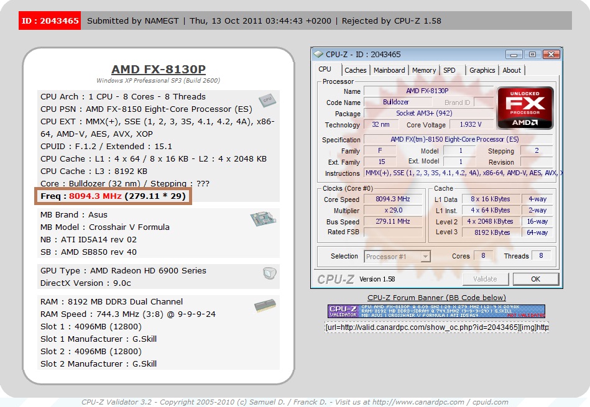Switch to the CPU tab
Viewport: 590px width, 407px height.
[325, 69]
